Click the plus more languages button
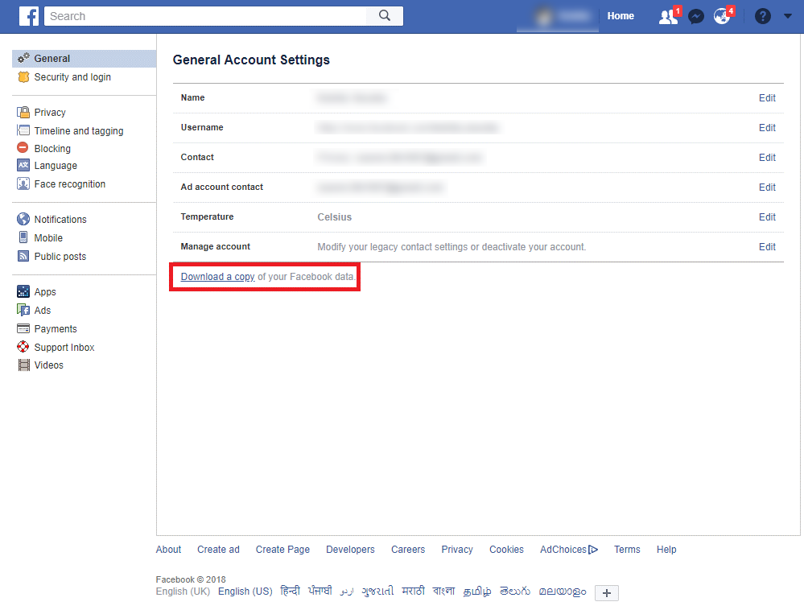The width and height of the screenshot is (804, 606). [607, 592]
